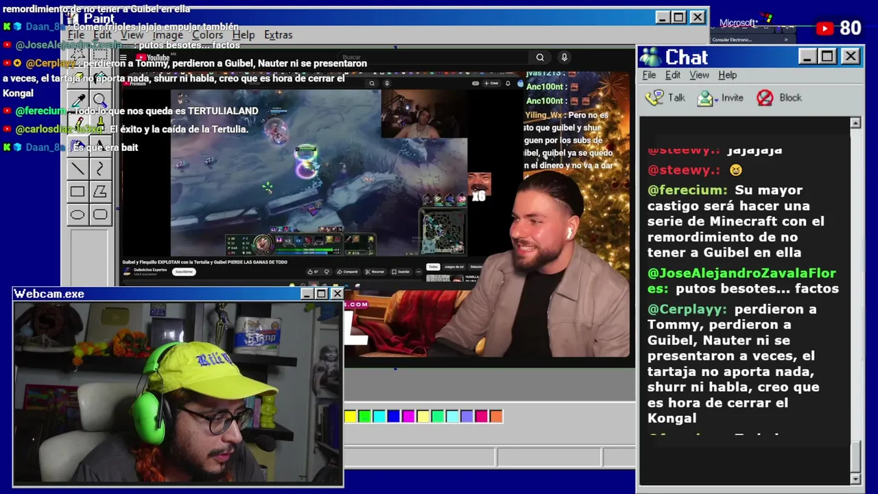Select the Polygon shape tool in Paint

(x=100, y=191)
